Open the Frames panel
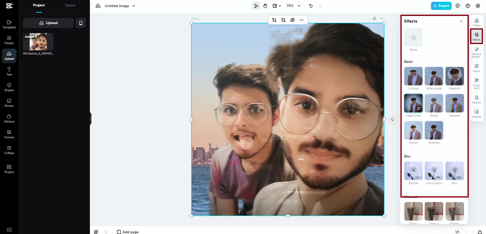Viewport: 486px width, 234px height. point(9,134)
